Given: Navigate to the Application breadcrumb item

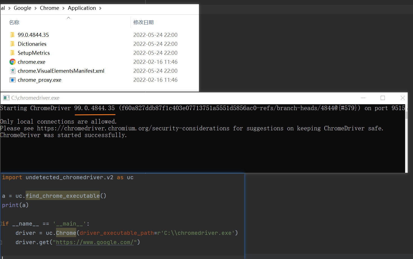Looking at the screenshot, I should point(82,8).
